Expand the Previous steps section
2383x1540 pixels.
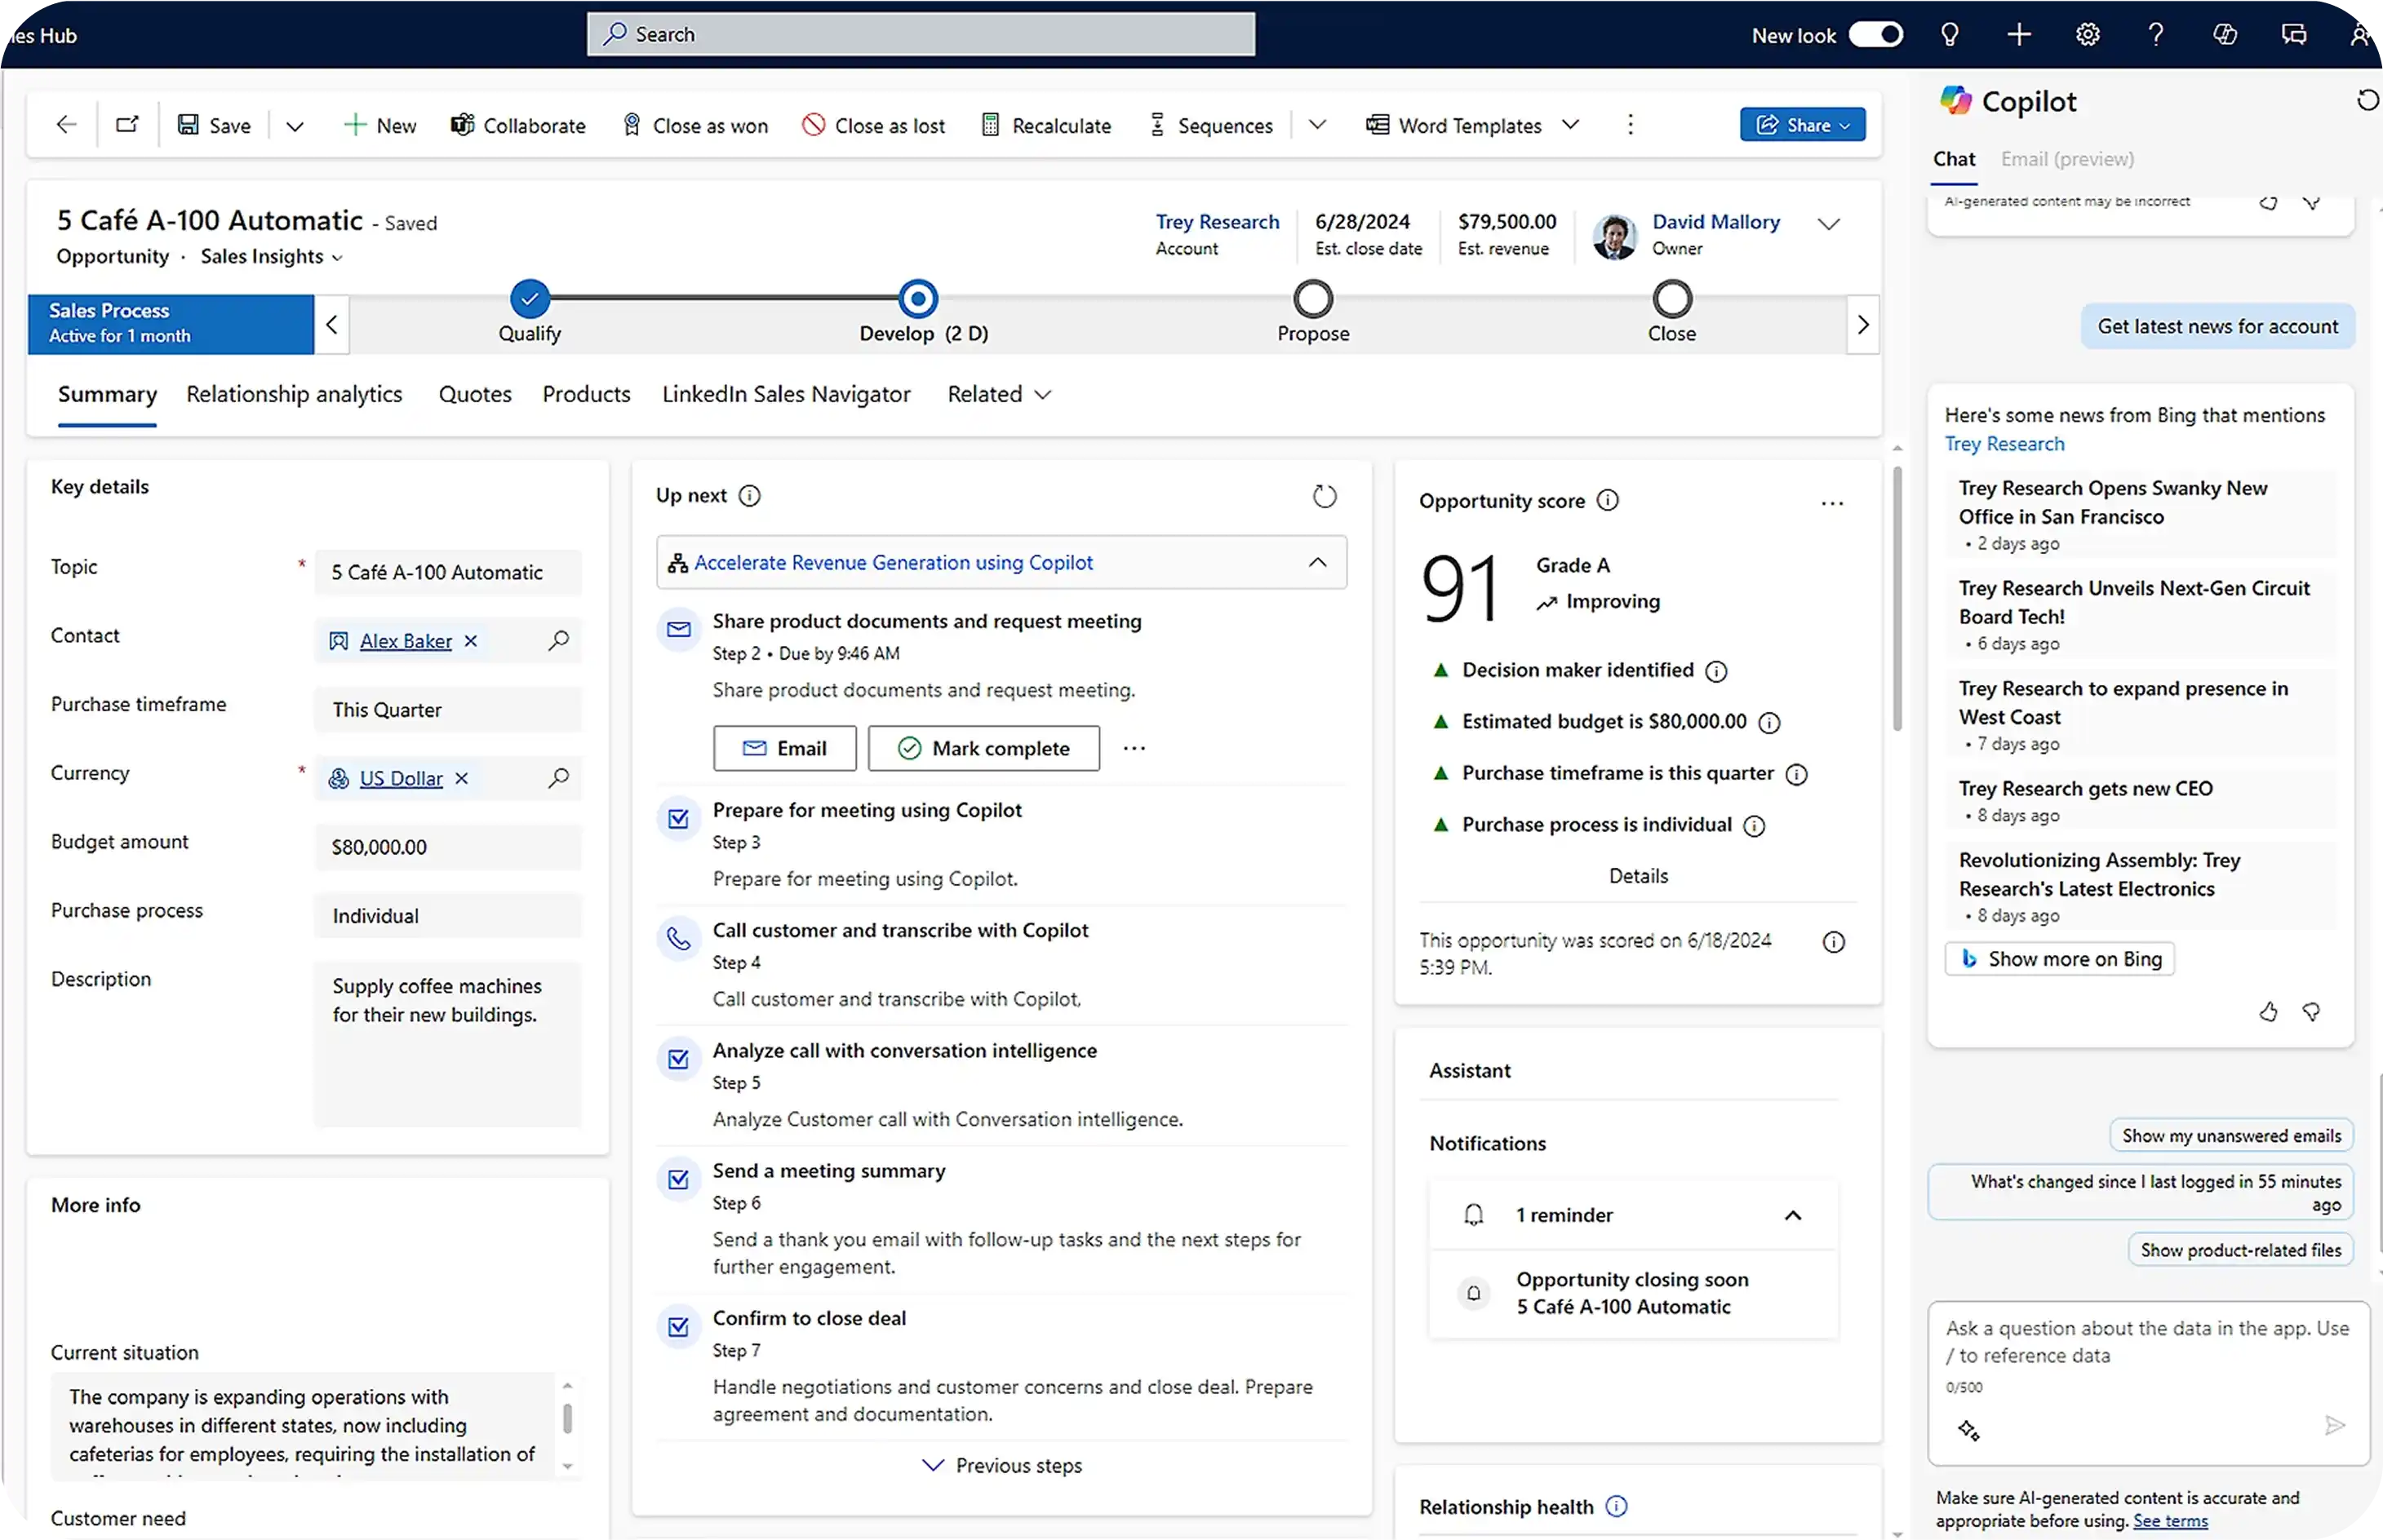(1001, 1464)
